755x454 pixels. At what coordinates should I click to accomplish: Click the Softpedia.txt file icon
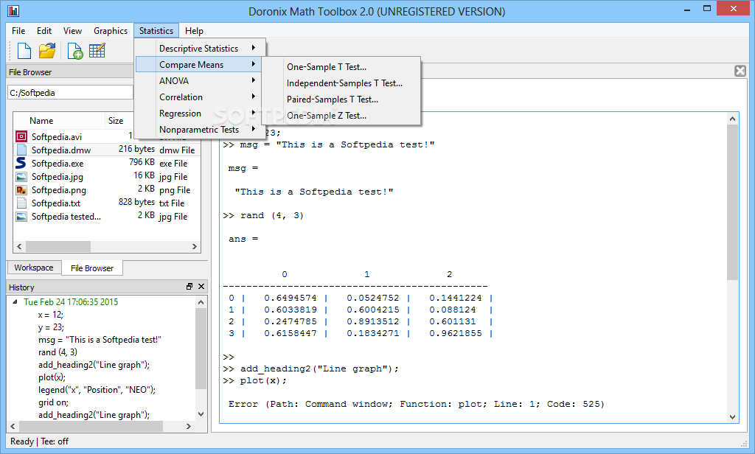click(x=21, y=203)
